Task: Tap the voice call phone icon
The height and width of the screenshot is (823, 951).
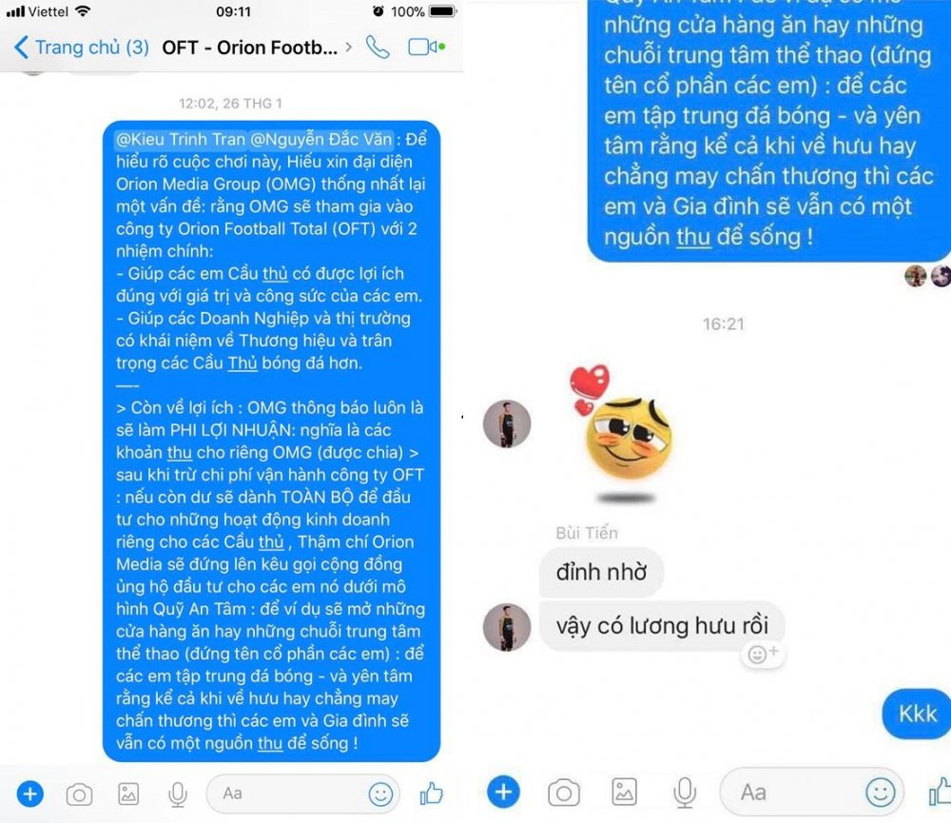Action: point(378,47)
